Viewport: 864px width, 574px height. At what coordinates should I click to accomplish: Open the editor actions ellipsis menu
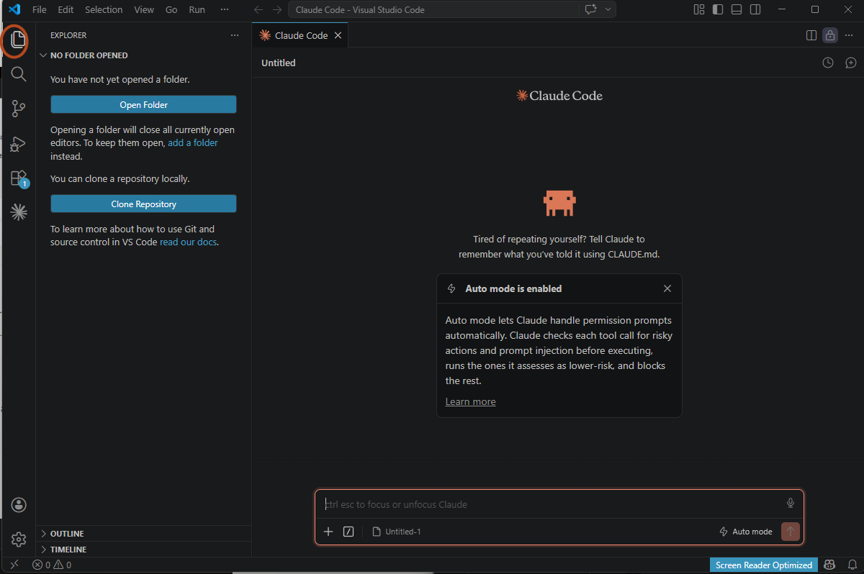click(850, 35)
